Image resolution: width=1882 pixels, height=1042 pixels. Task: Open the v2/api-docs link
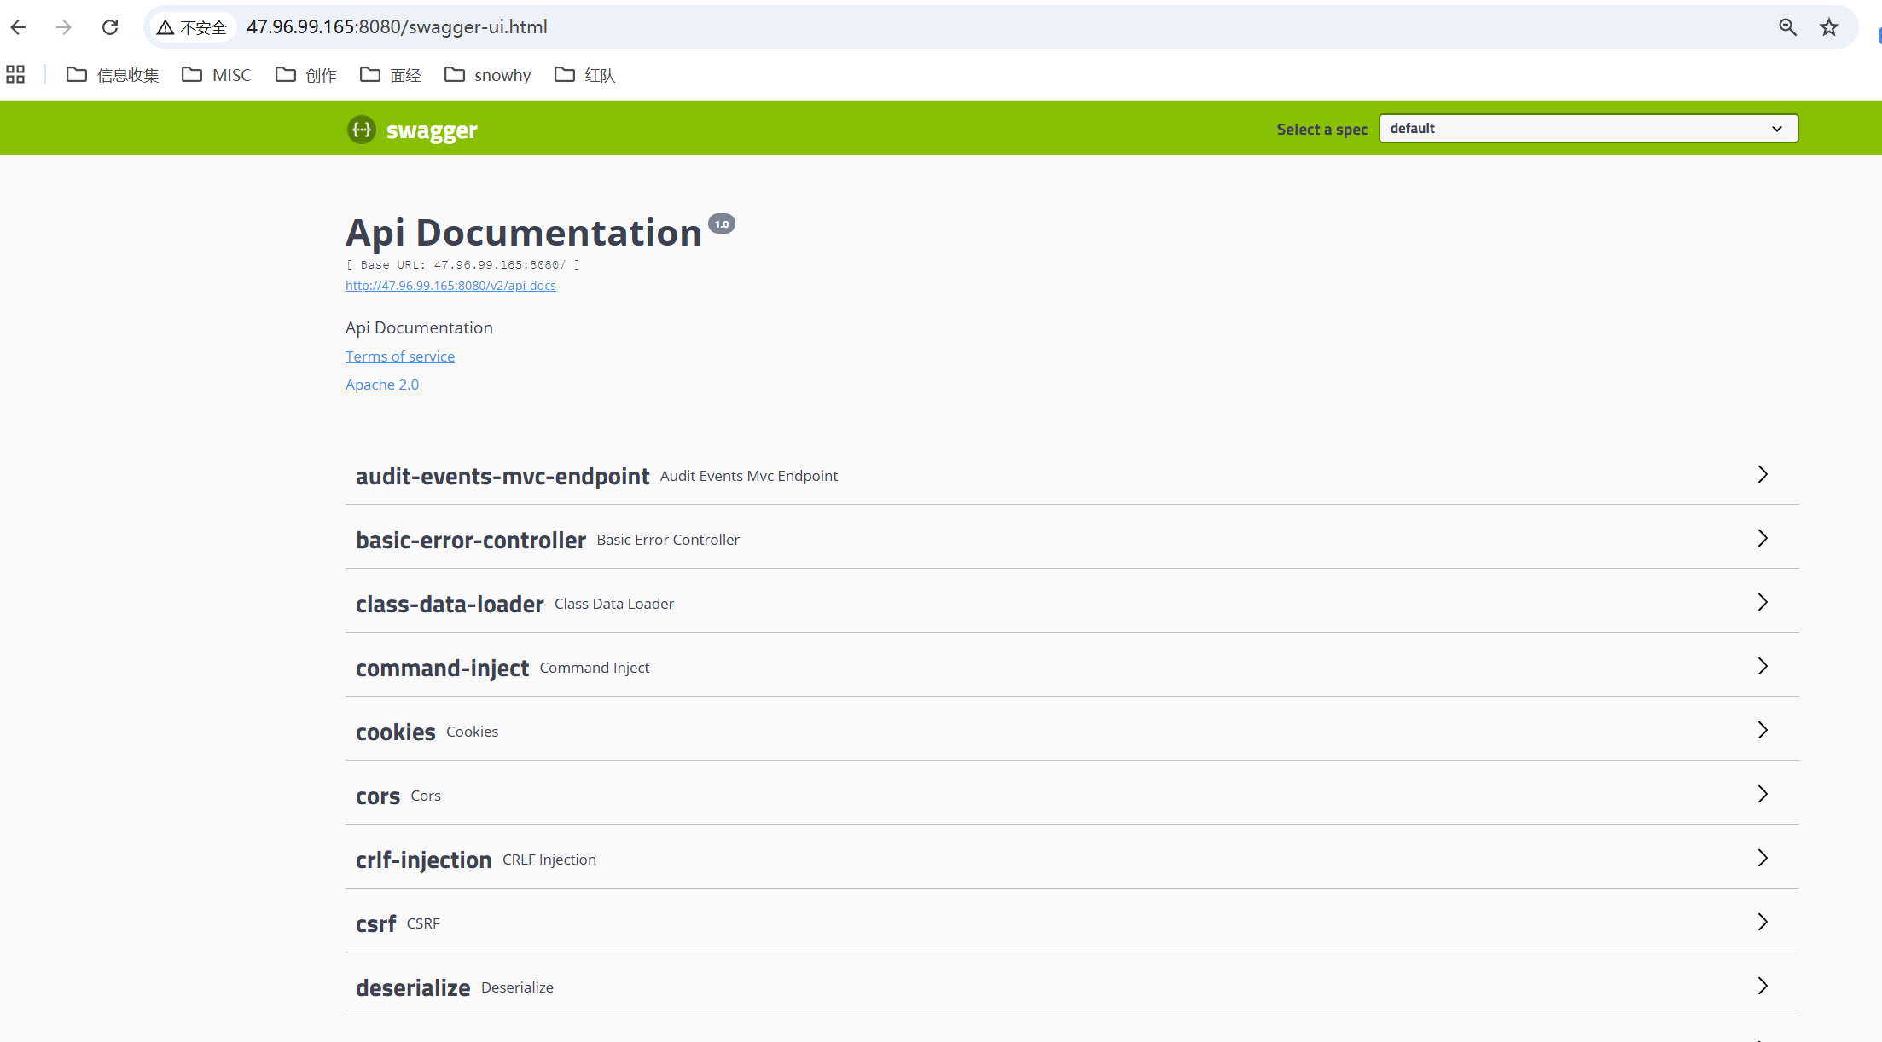(450, 286)
